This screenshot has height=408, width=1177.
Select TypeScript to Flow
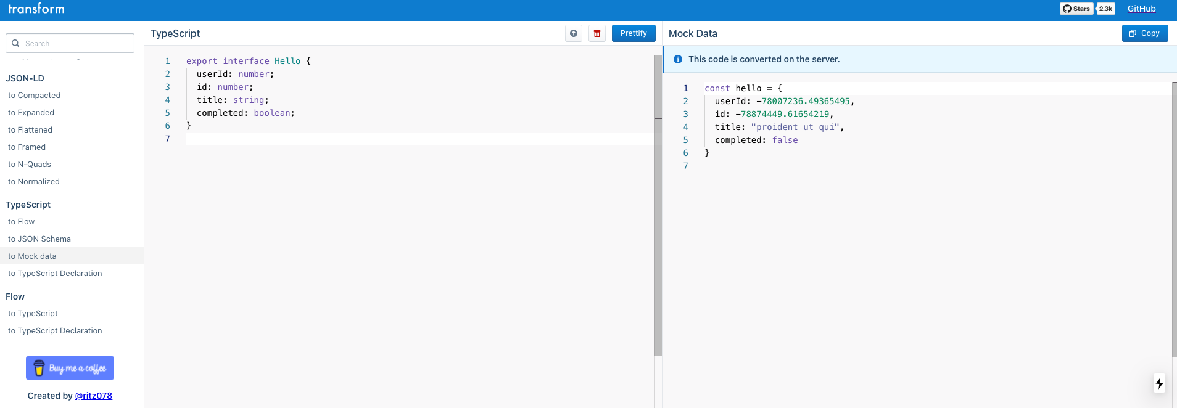(22, 222)
